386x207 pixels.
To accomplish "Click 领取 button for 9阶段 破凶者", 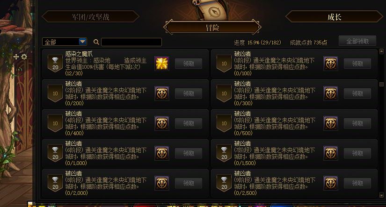I will (x=357, y=183).
